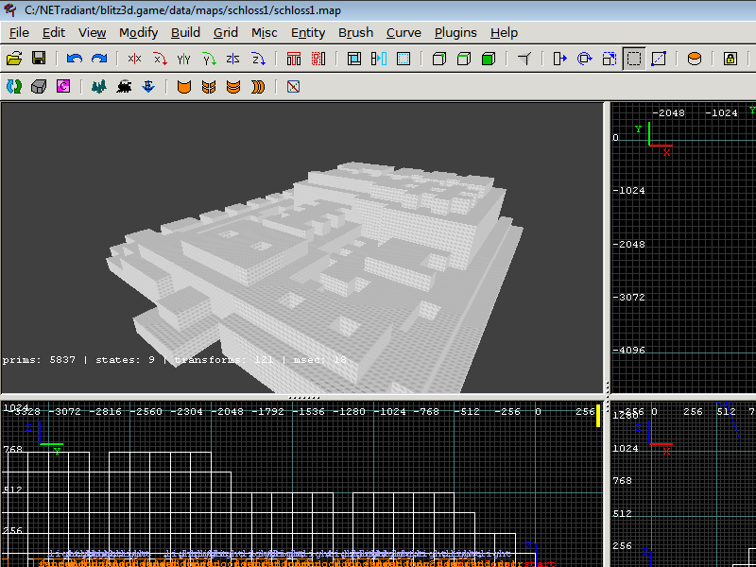
Task: Flip selection along the X axis
Action: 135,59
